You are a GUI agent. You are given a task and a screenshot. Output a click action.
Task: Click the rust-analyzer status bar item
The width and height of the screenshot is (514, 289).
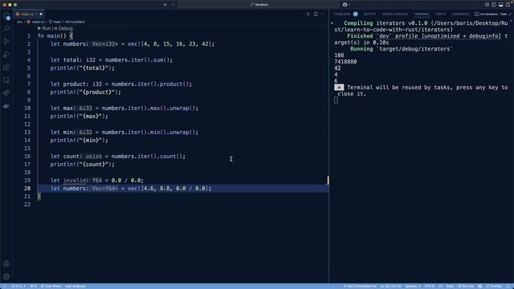pos(75,286)
